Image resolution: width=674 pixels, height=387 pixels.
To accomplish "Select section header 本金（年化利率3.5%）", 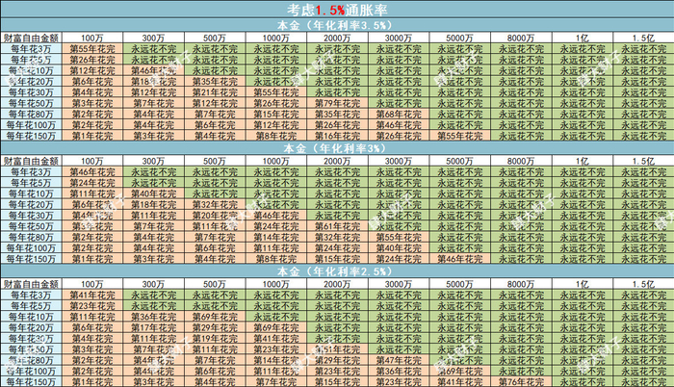I will (337, 25).
